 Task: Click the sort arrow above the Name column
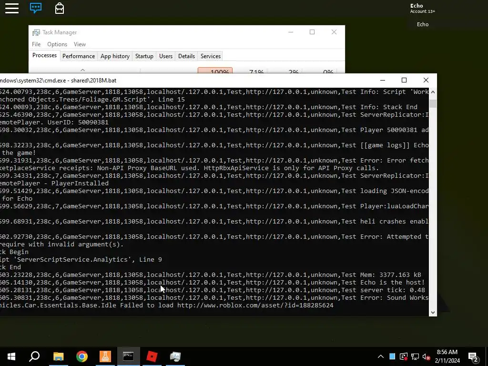click(82, 70)
